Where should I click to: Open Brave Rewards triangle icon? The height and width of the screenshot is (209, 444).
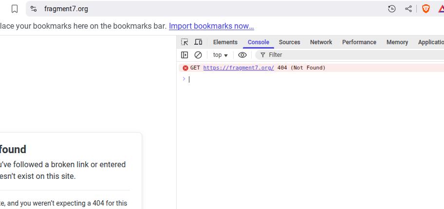click(441, 9)
